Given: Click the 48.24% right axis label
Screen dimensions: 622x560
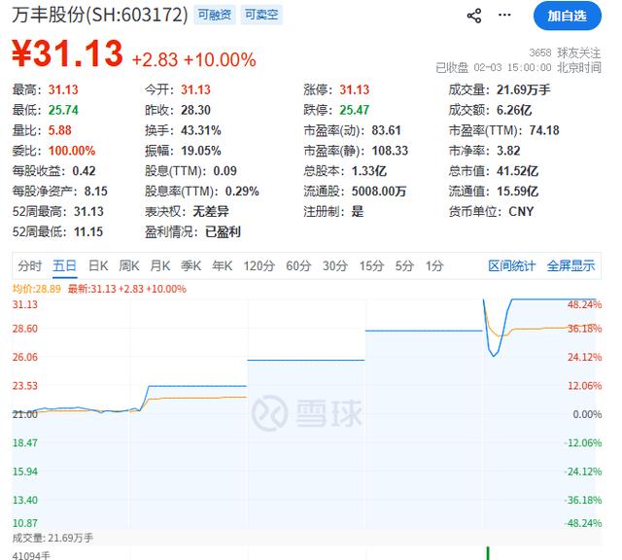Looking at the screenshot, I should [585, 304].
